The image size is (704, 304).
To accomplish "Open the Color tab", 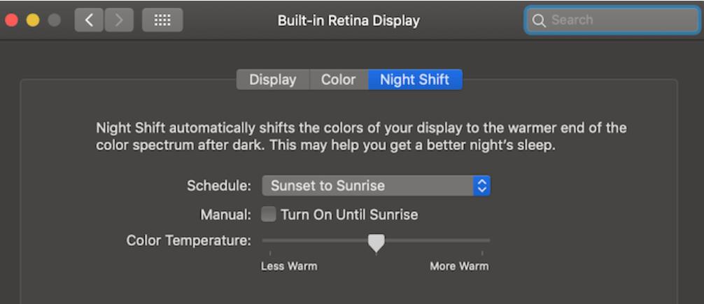I will pos(339,80).
